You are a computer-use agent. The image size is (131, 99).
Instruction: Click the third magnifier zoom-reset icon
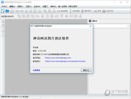click(54, 11)
